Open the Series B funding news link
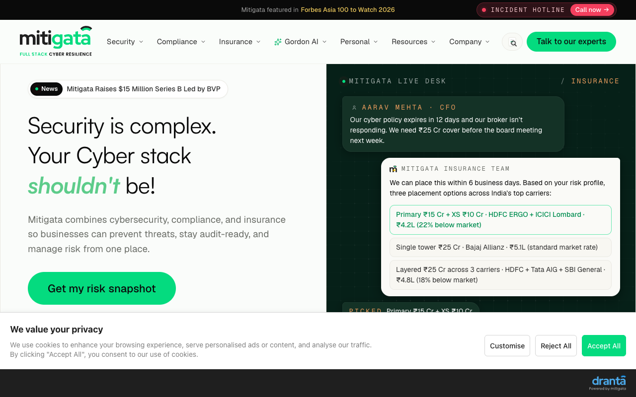636x397 pixels. coord(144,89)
